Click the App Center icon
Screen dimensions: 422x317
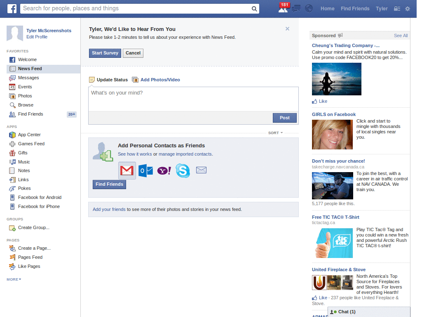[x=12, y=135]
